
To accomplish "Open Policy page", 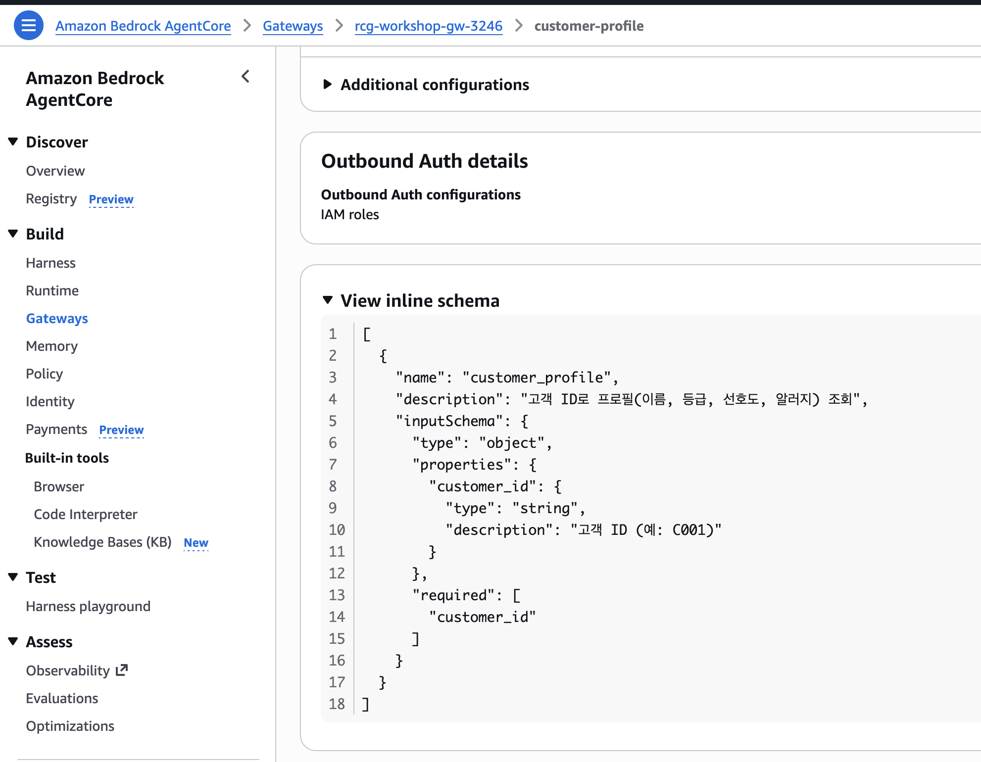I will [45, 374].
